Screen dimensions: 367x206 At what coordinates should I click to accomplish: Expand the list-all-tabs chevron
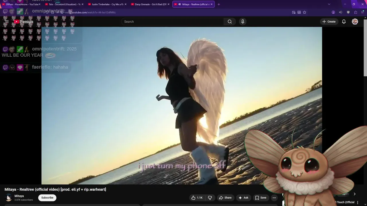(x=329, y=4)
